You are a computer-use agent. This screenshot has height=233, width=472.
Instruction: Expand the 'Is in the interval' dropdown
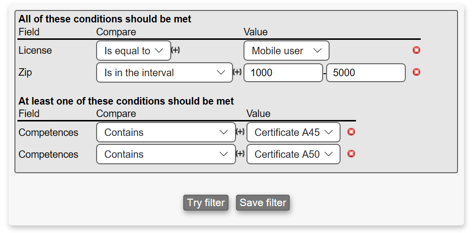pyautogui.click(x=164, y=73)
